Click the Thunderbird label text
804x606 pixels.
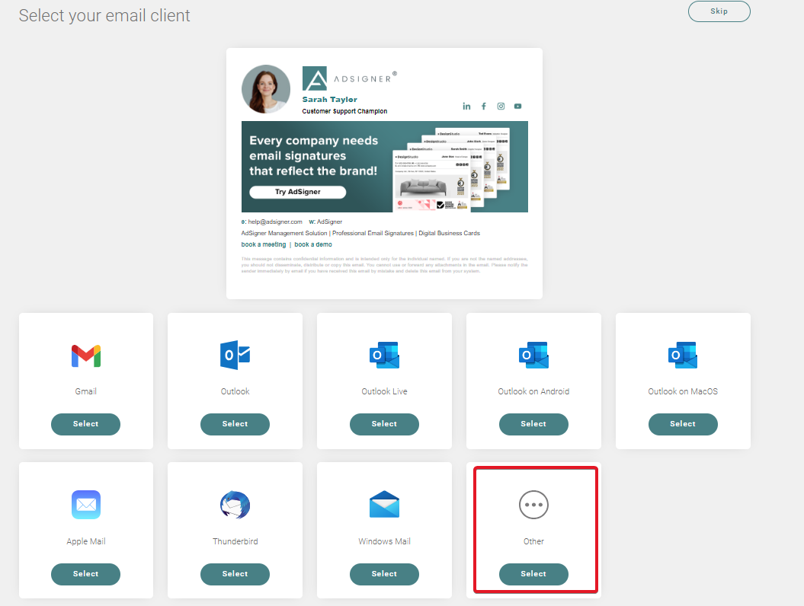[235, 541]
